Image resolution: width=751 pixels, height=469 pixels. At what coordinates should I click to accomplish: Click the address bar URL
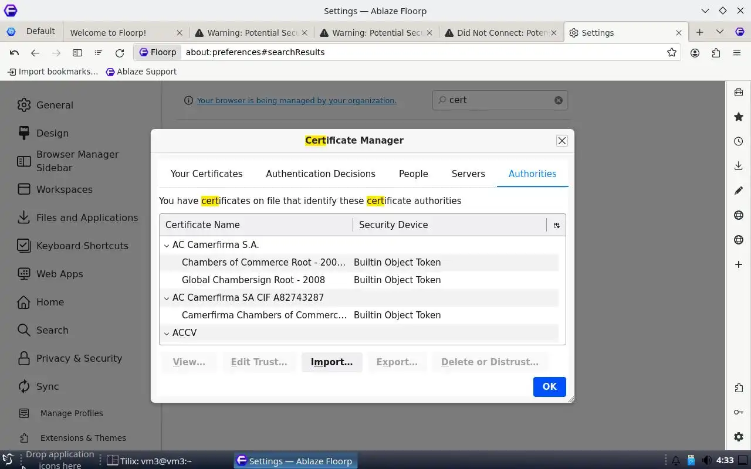point(255,52)
